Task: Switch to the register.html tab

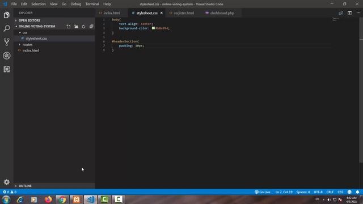Action: [184, 13]
